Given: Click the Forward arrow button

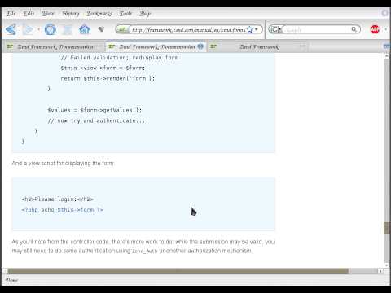Looking at the screenshot, I should pyautogui.click(x=28, y=29).
